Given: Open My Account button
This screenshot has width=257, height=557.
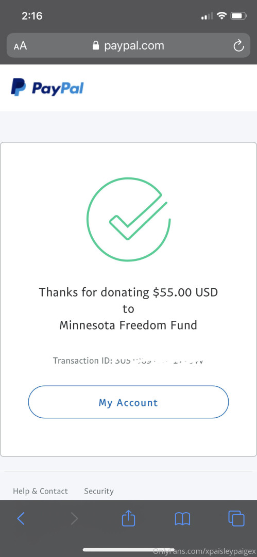Looking at the screenshot, I should tap(128, 402).
